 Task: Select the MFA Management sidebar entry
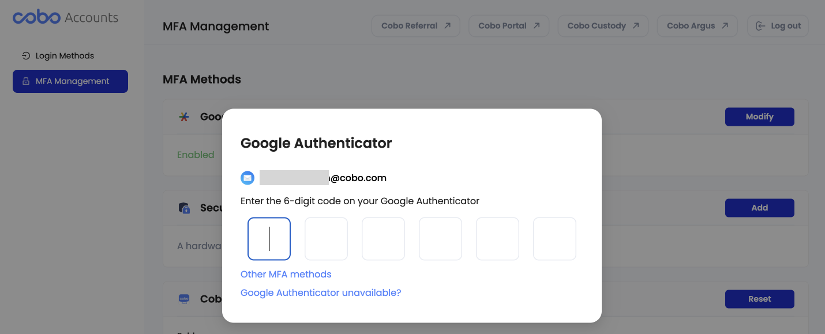pos(70,81)
